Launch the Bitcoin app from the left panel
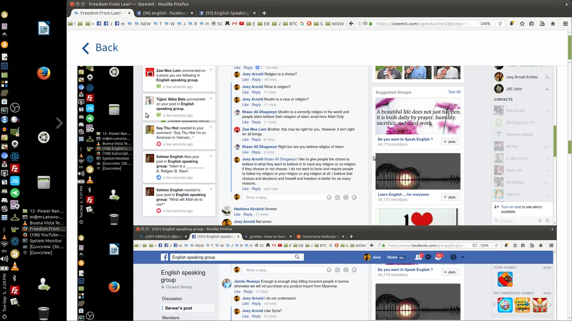 click(4, 45)
